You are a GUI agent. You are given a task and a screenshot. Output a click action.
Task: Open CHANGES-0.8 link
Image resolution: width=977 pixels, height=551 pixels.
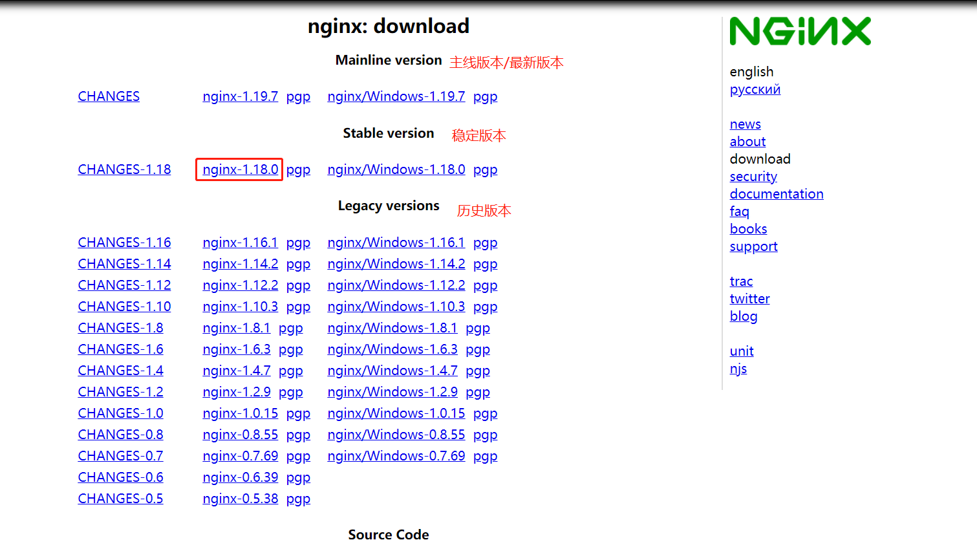coord(120,435)
